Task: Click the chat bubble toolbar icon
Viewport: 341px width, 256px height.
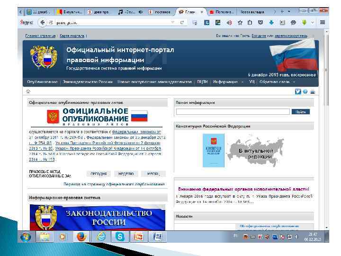Action: [x=293, y=22]
